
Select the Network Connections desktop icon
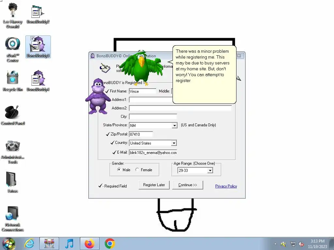coord(13,219)
